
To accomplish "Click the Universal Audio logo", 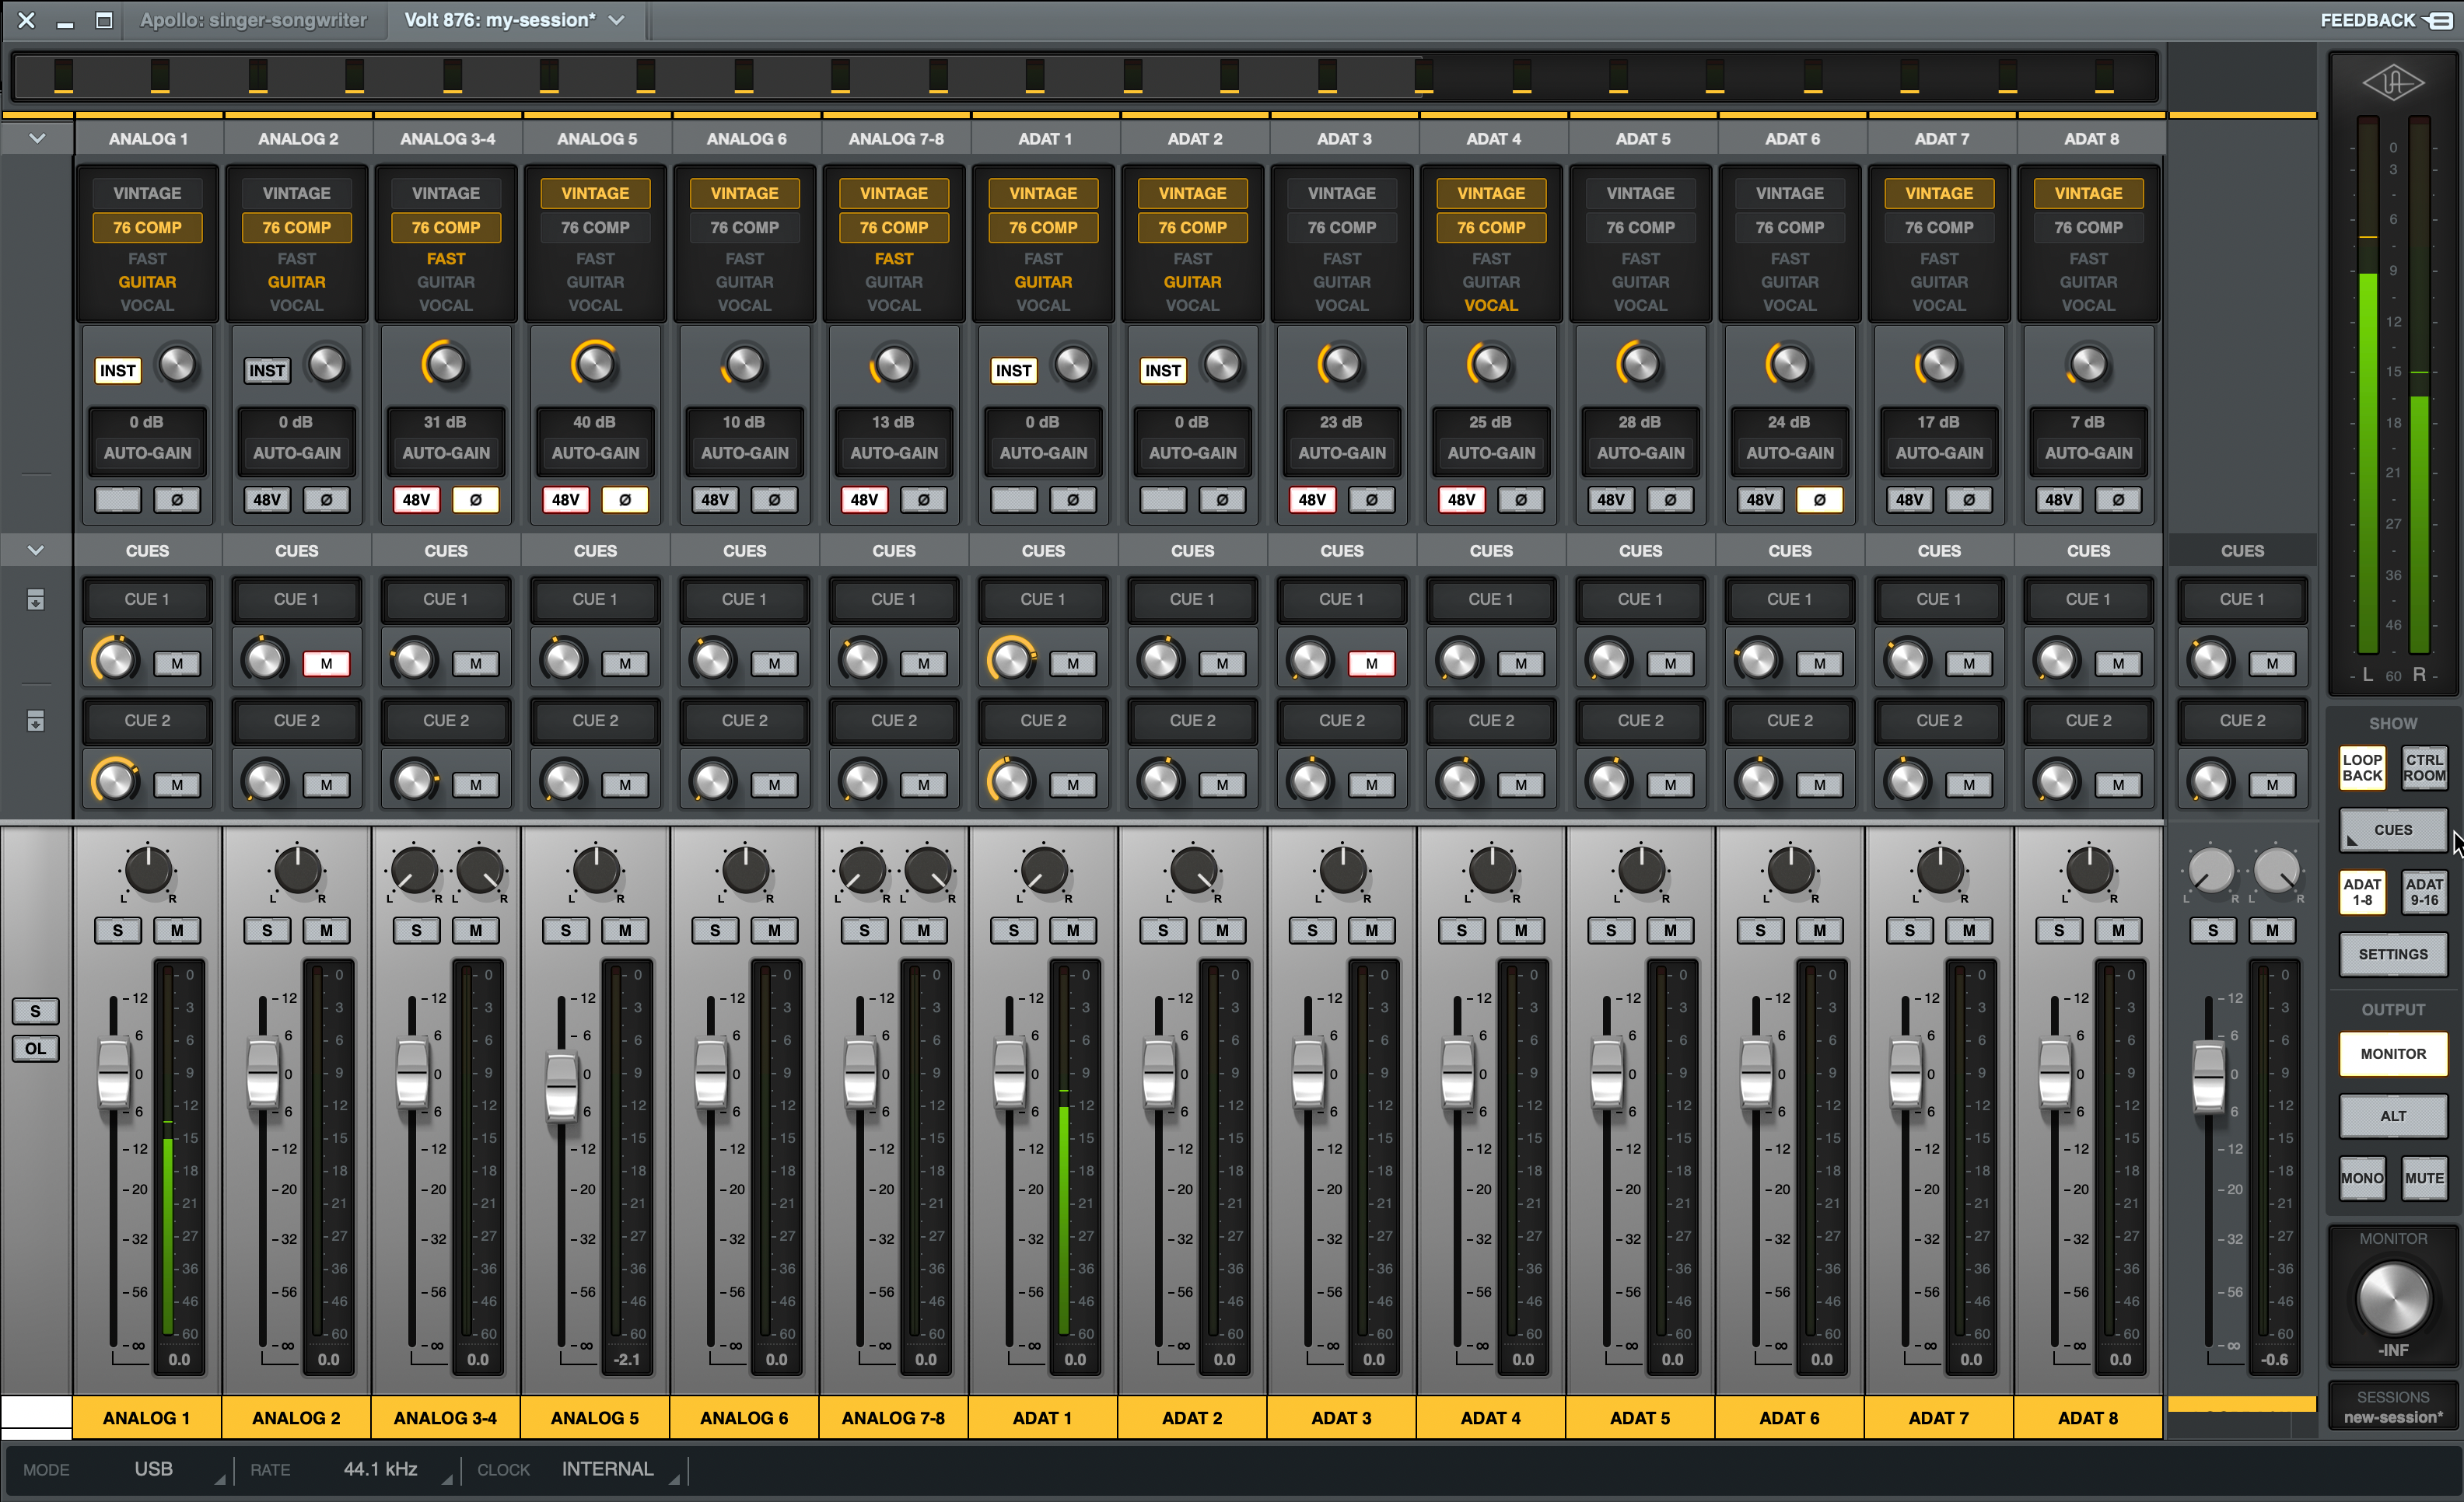I will [x=2394, y=84].
